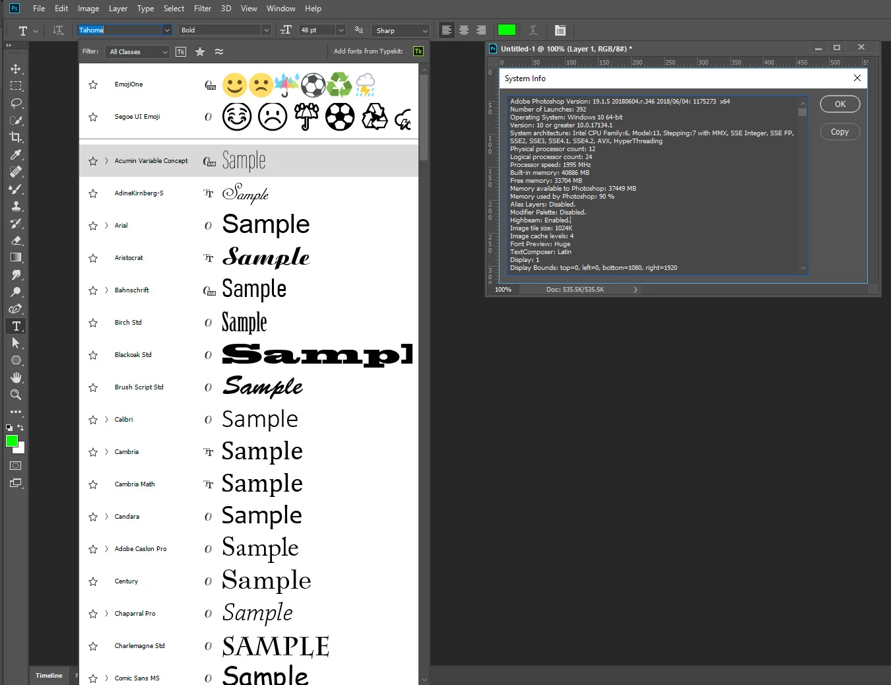Screen dimensions: 891x685
Task: Change the screen mode
Action: pos(16,483)
